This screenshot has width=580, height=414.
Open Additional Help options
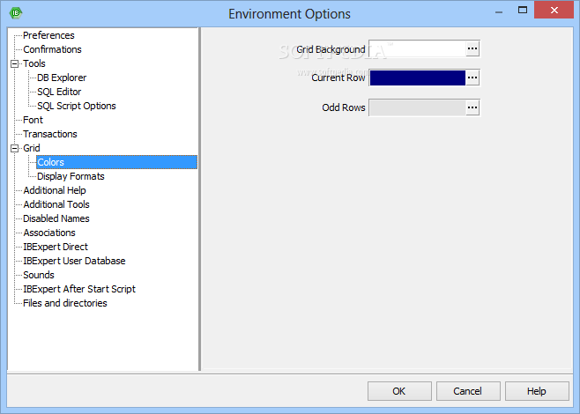[x=55, y=190]
